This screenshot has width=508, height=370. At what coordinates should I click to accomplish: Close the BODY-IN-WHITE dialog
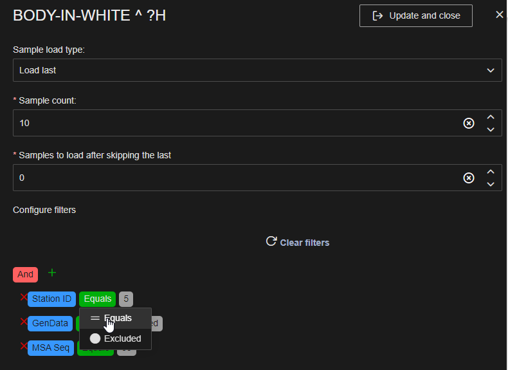coord(499,15)
